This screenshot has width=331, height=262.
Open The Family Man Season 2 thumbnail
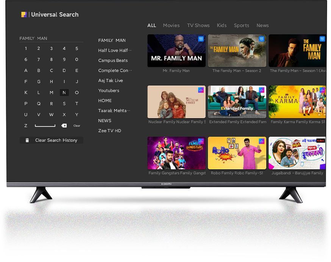[237, 51]
